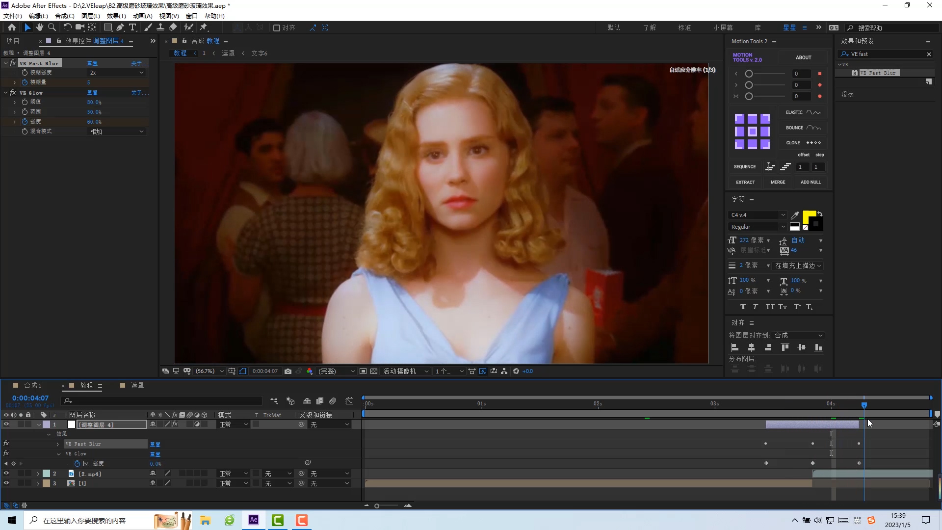Open the 活动摄像机 camera dropdown

point(406,371)
